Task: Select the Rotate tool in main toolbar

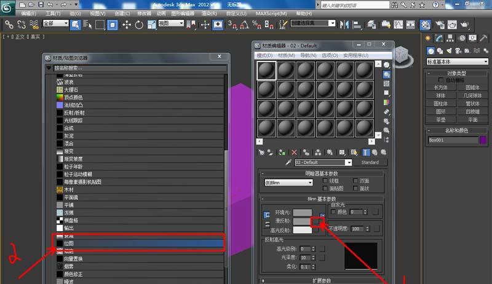Action: coord(139,25)
